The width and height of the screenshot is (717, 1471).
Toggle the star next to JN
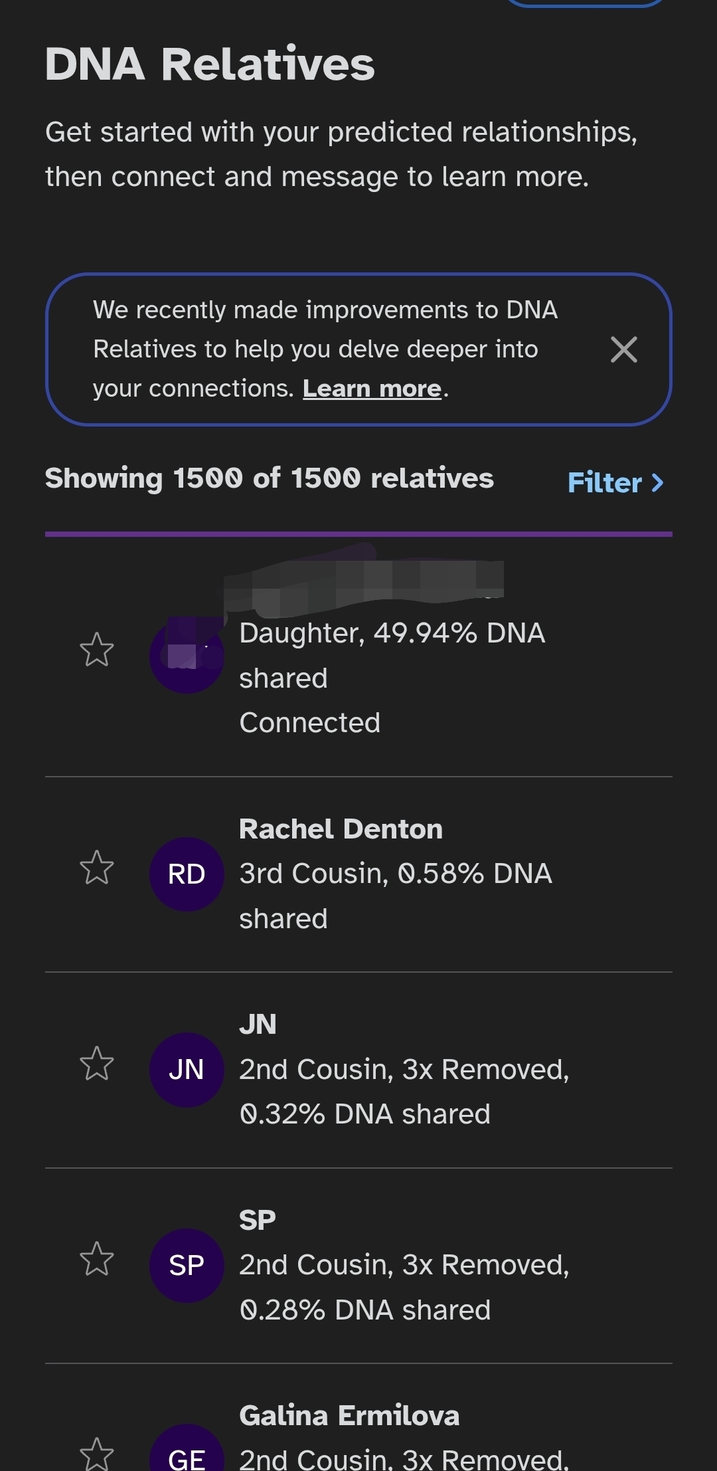coord(97,1063)
